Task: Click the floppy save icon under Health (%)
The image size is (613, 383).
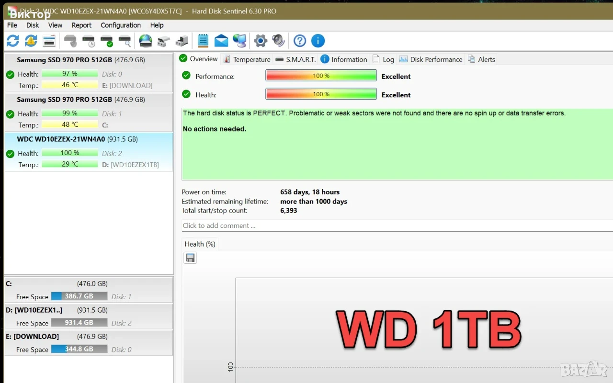Action: pyautogui.click(x=190, y=258)
